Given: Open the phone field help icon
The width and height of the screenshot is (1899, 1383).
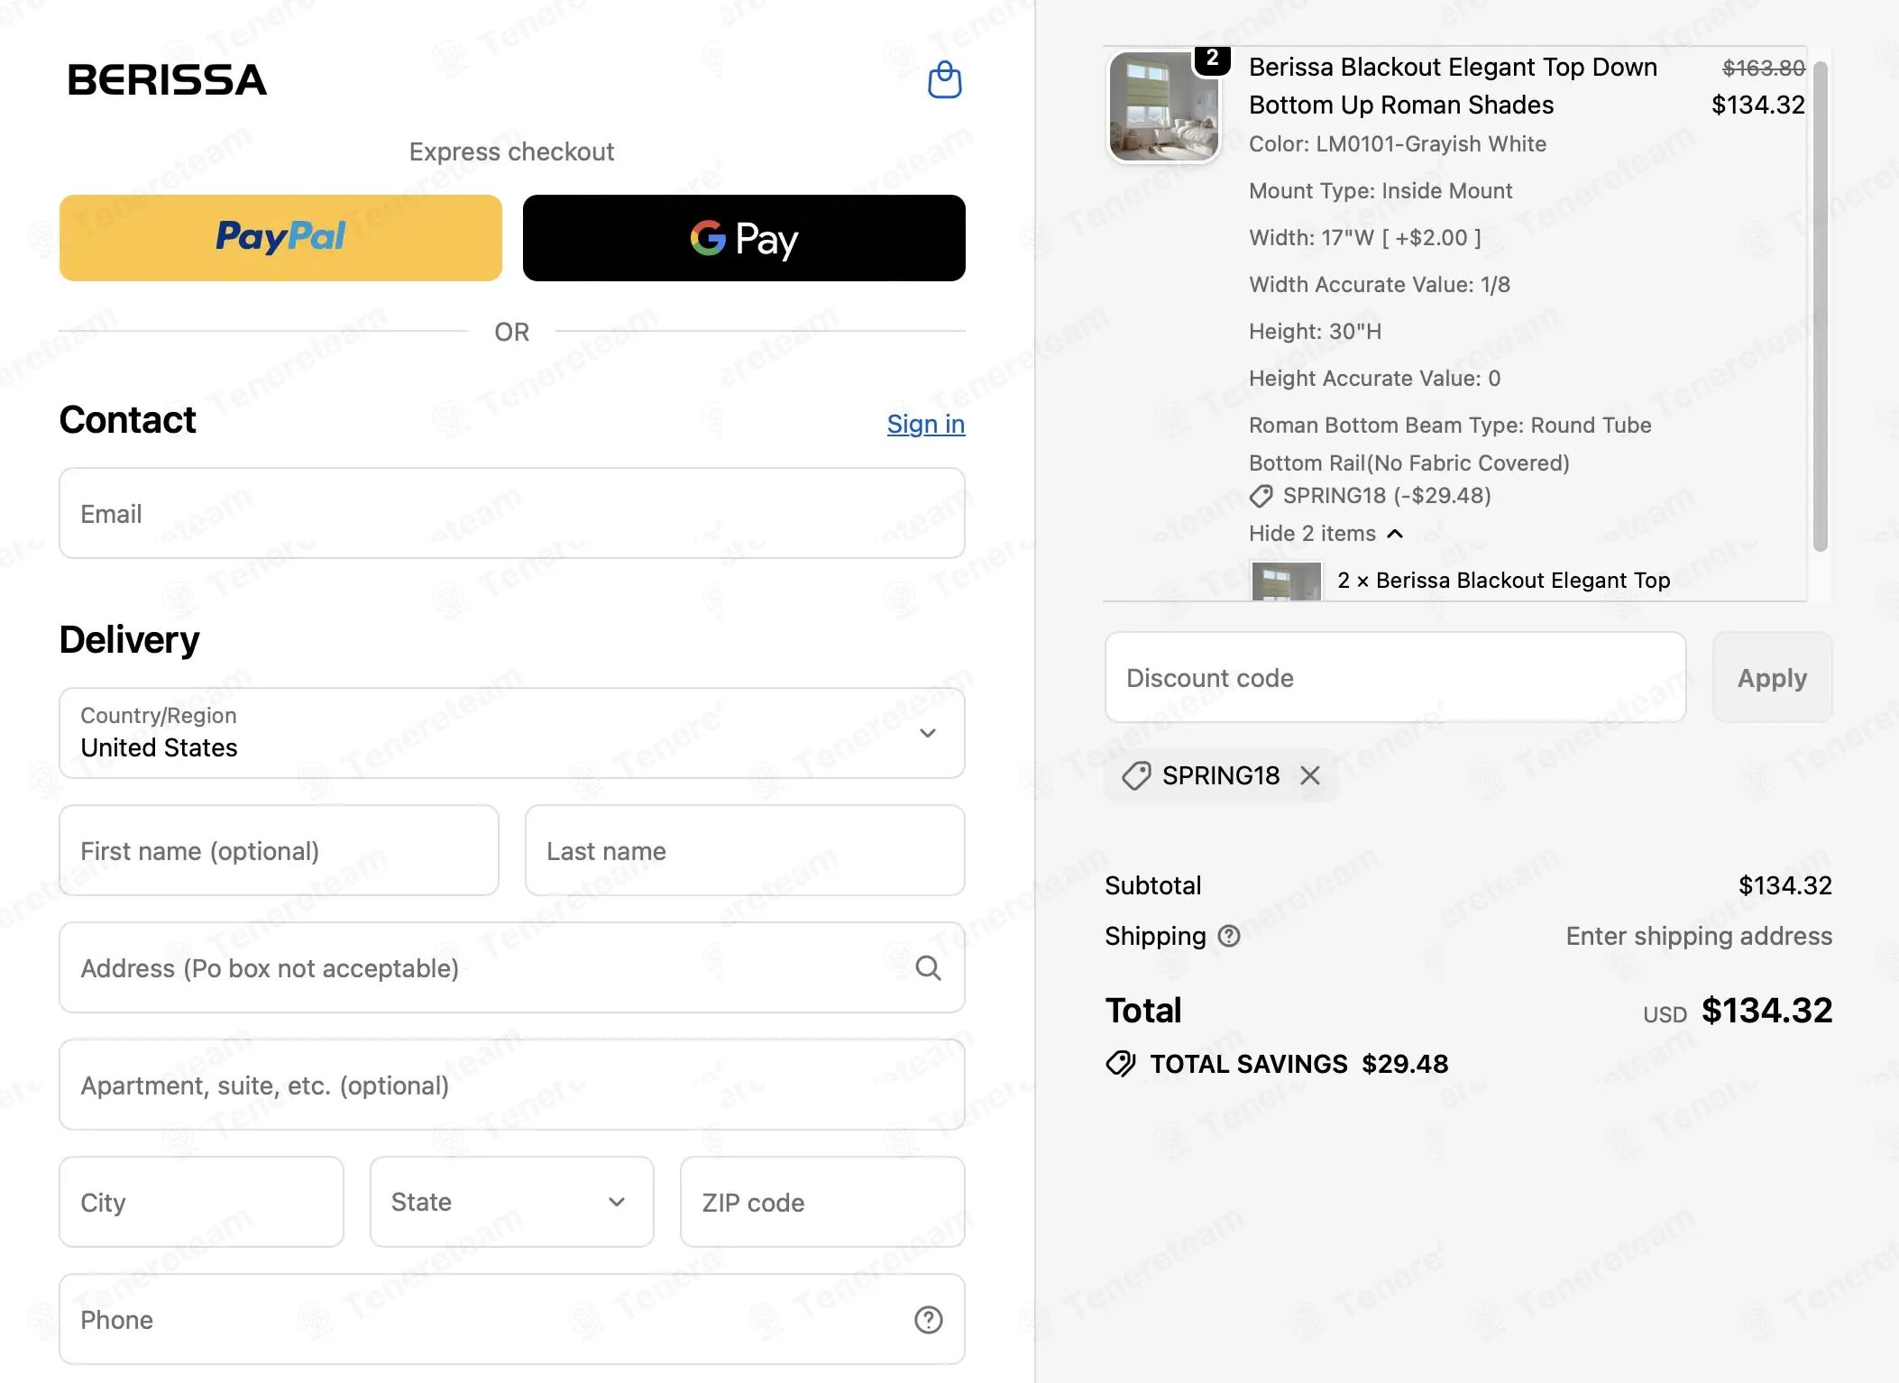Looking at the screenshot, I should click(928, 1320).
